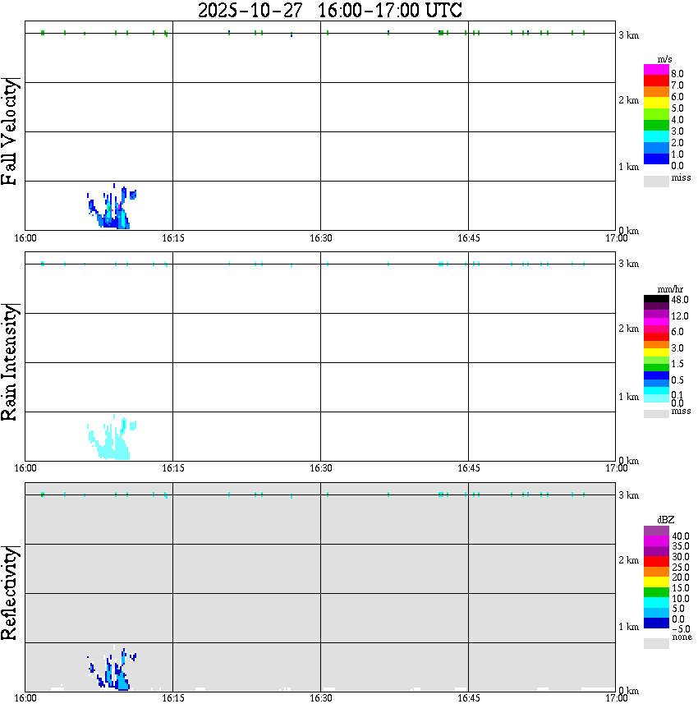
Task: Click the 'none' label in the dBZ legend
Action: point(682,637)
